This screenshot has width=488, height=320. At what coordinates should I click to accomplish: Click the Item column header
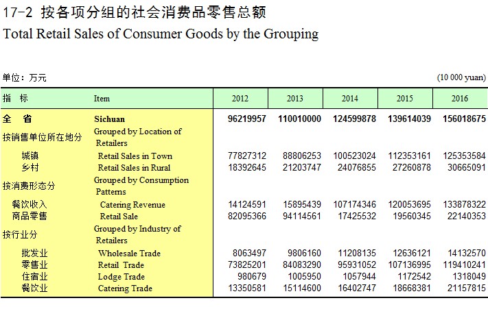(102, 99)
